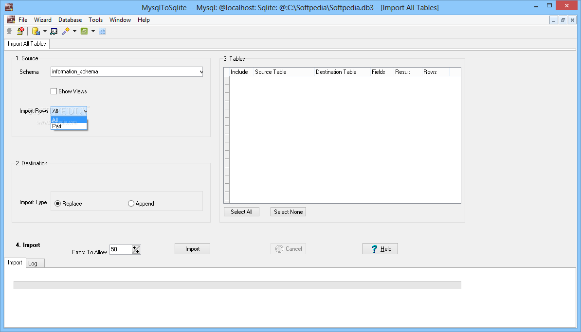This screenshot has width=581, height=332.
Task: Click the blue question mark Help icon
Action: pos(374,249)
